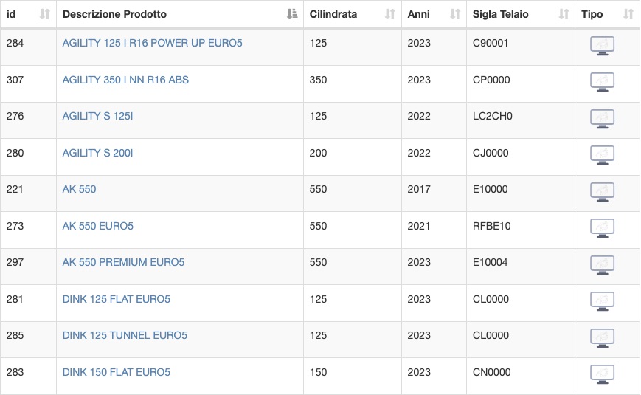This screenshot has height=395, width=641.
Task: Open AGILITY S 200I product link
Action: click(97, 153)
